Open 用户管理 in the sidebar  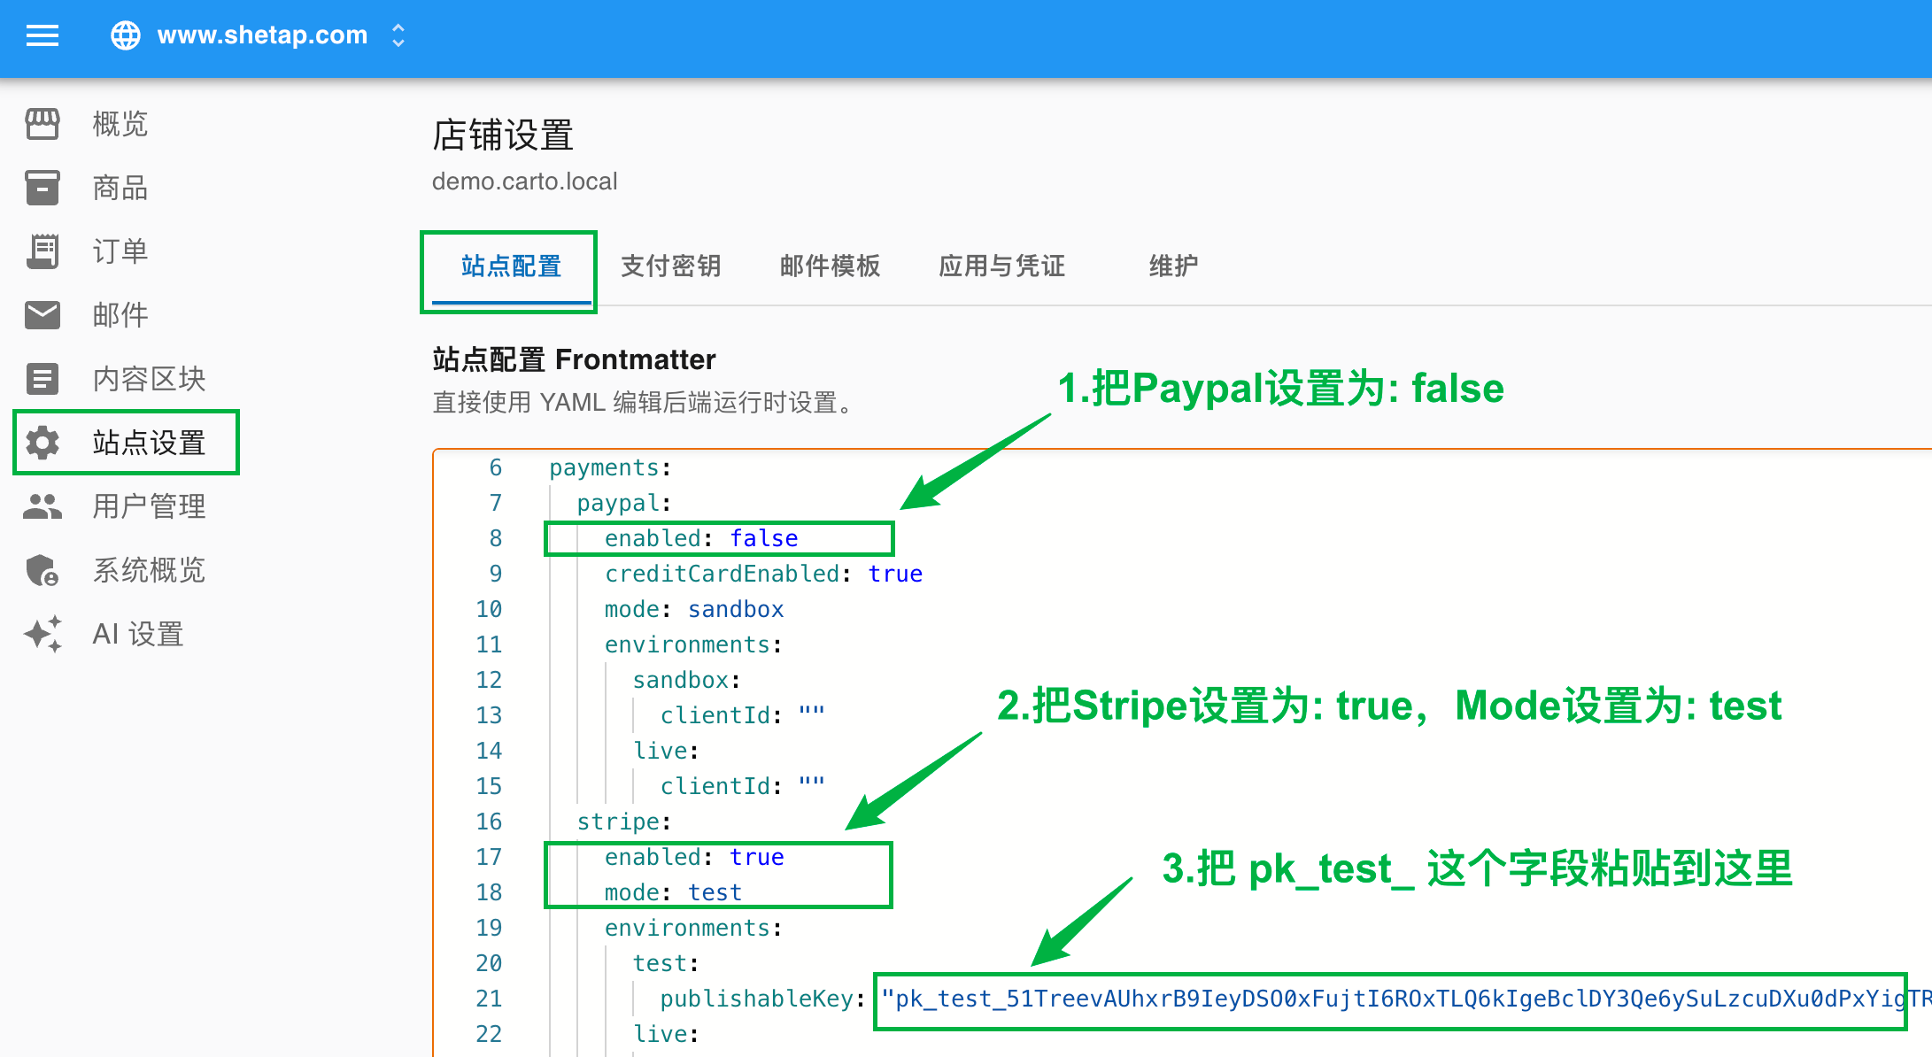point(149,506)
